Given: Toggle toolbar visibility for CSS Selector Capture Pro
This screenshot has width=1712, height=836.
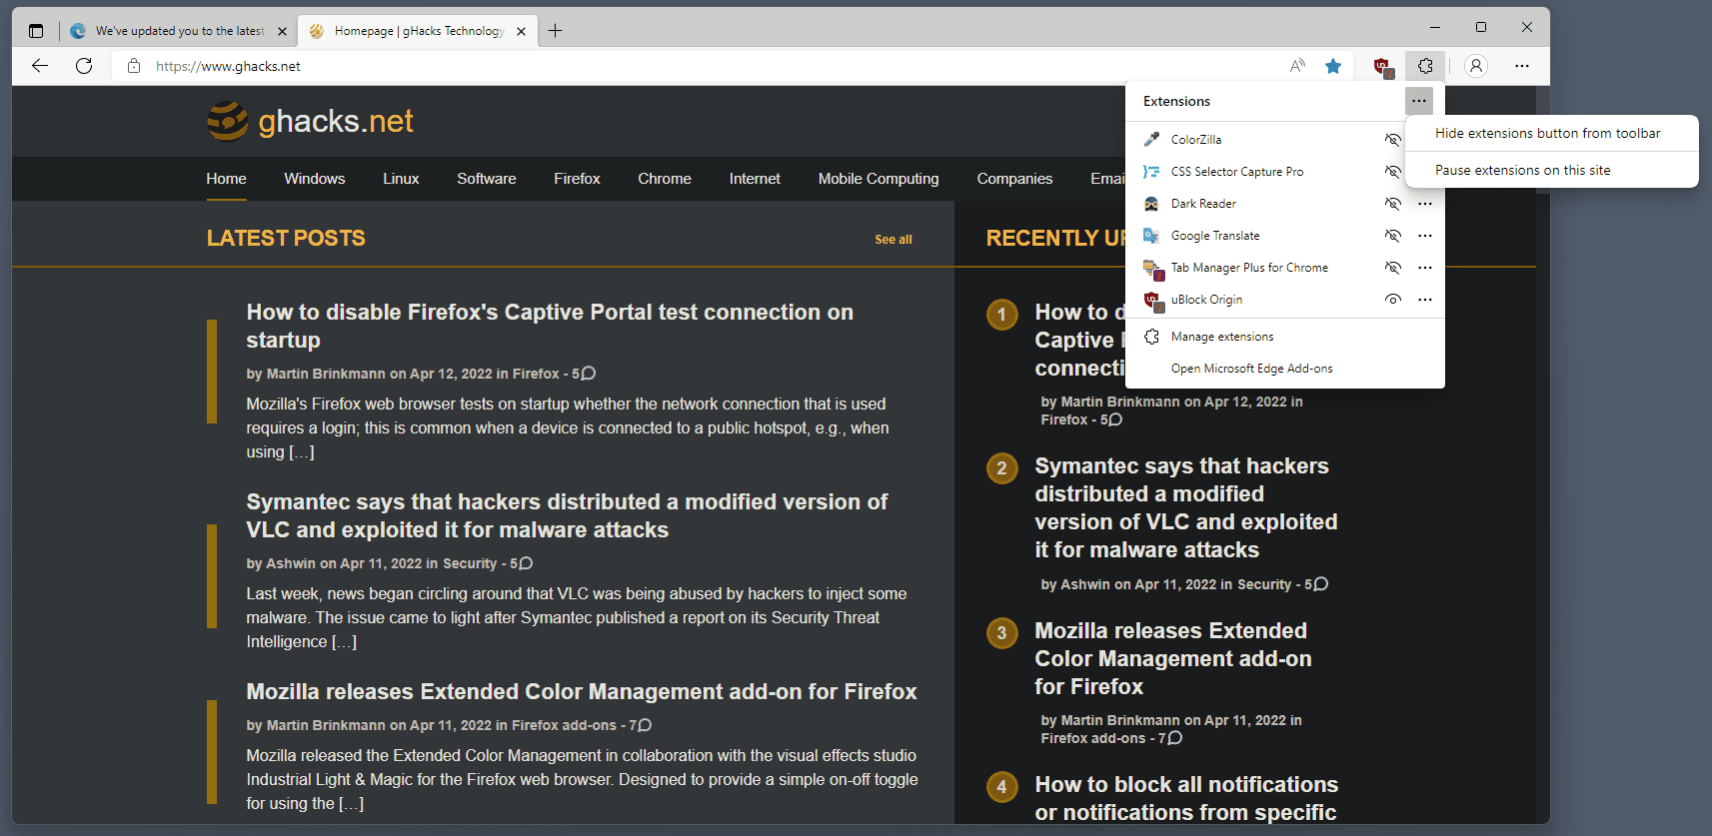Looking at the screenshot, I should 1392,172.
